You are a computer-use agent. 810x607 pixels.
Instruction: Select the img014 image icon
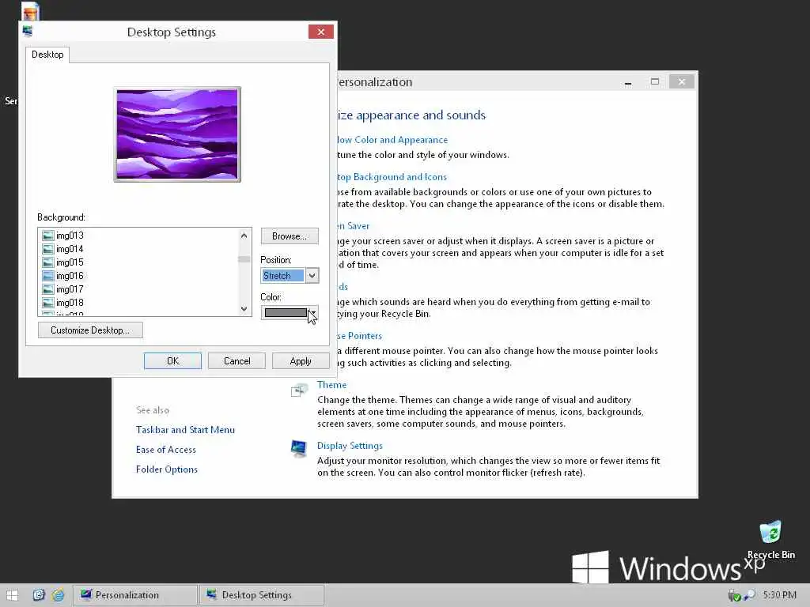click(x=48, y=249)
